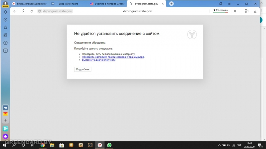
Task: Open notifications bell in sidebar
Action: (x=5, y=12)
